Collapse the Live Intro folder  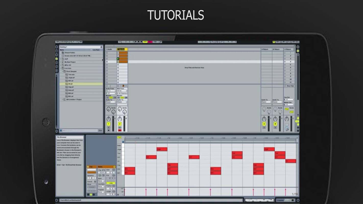pos(61,68)
